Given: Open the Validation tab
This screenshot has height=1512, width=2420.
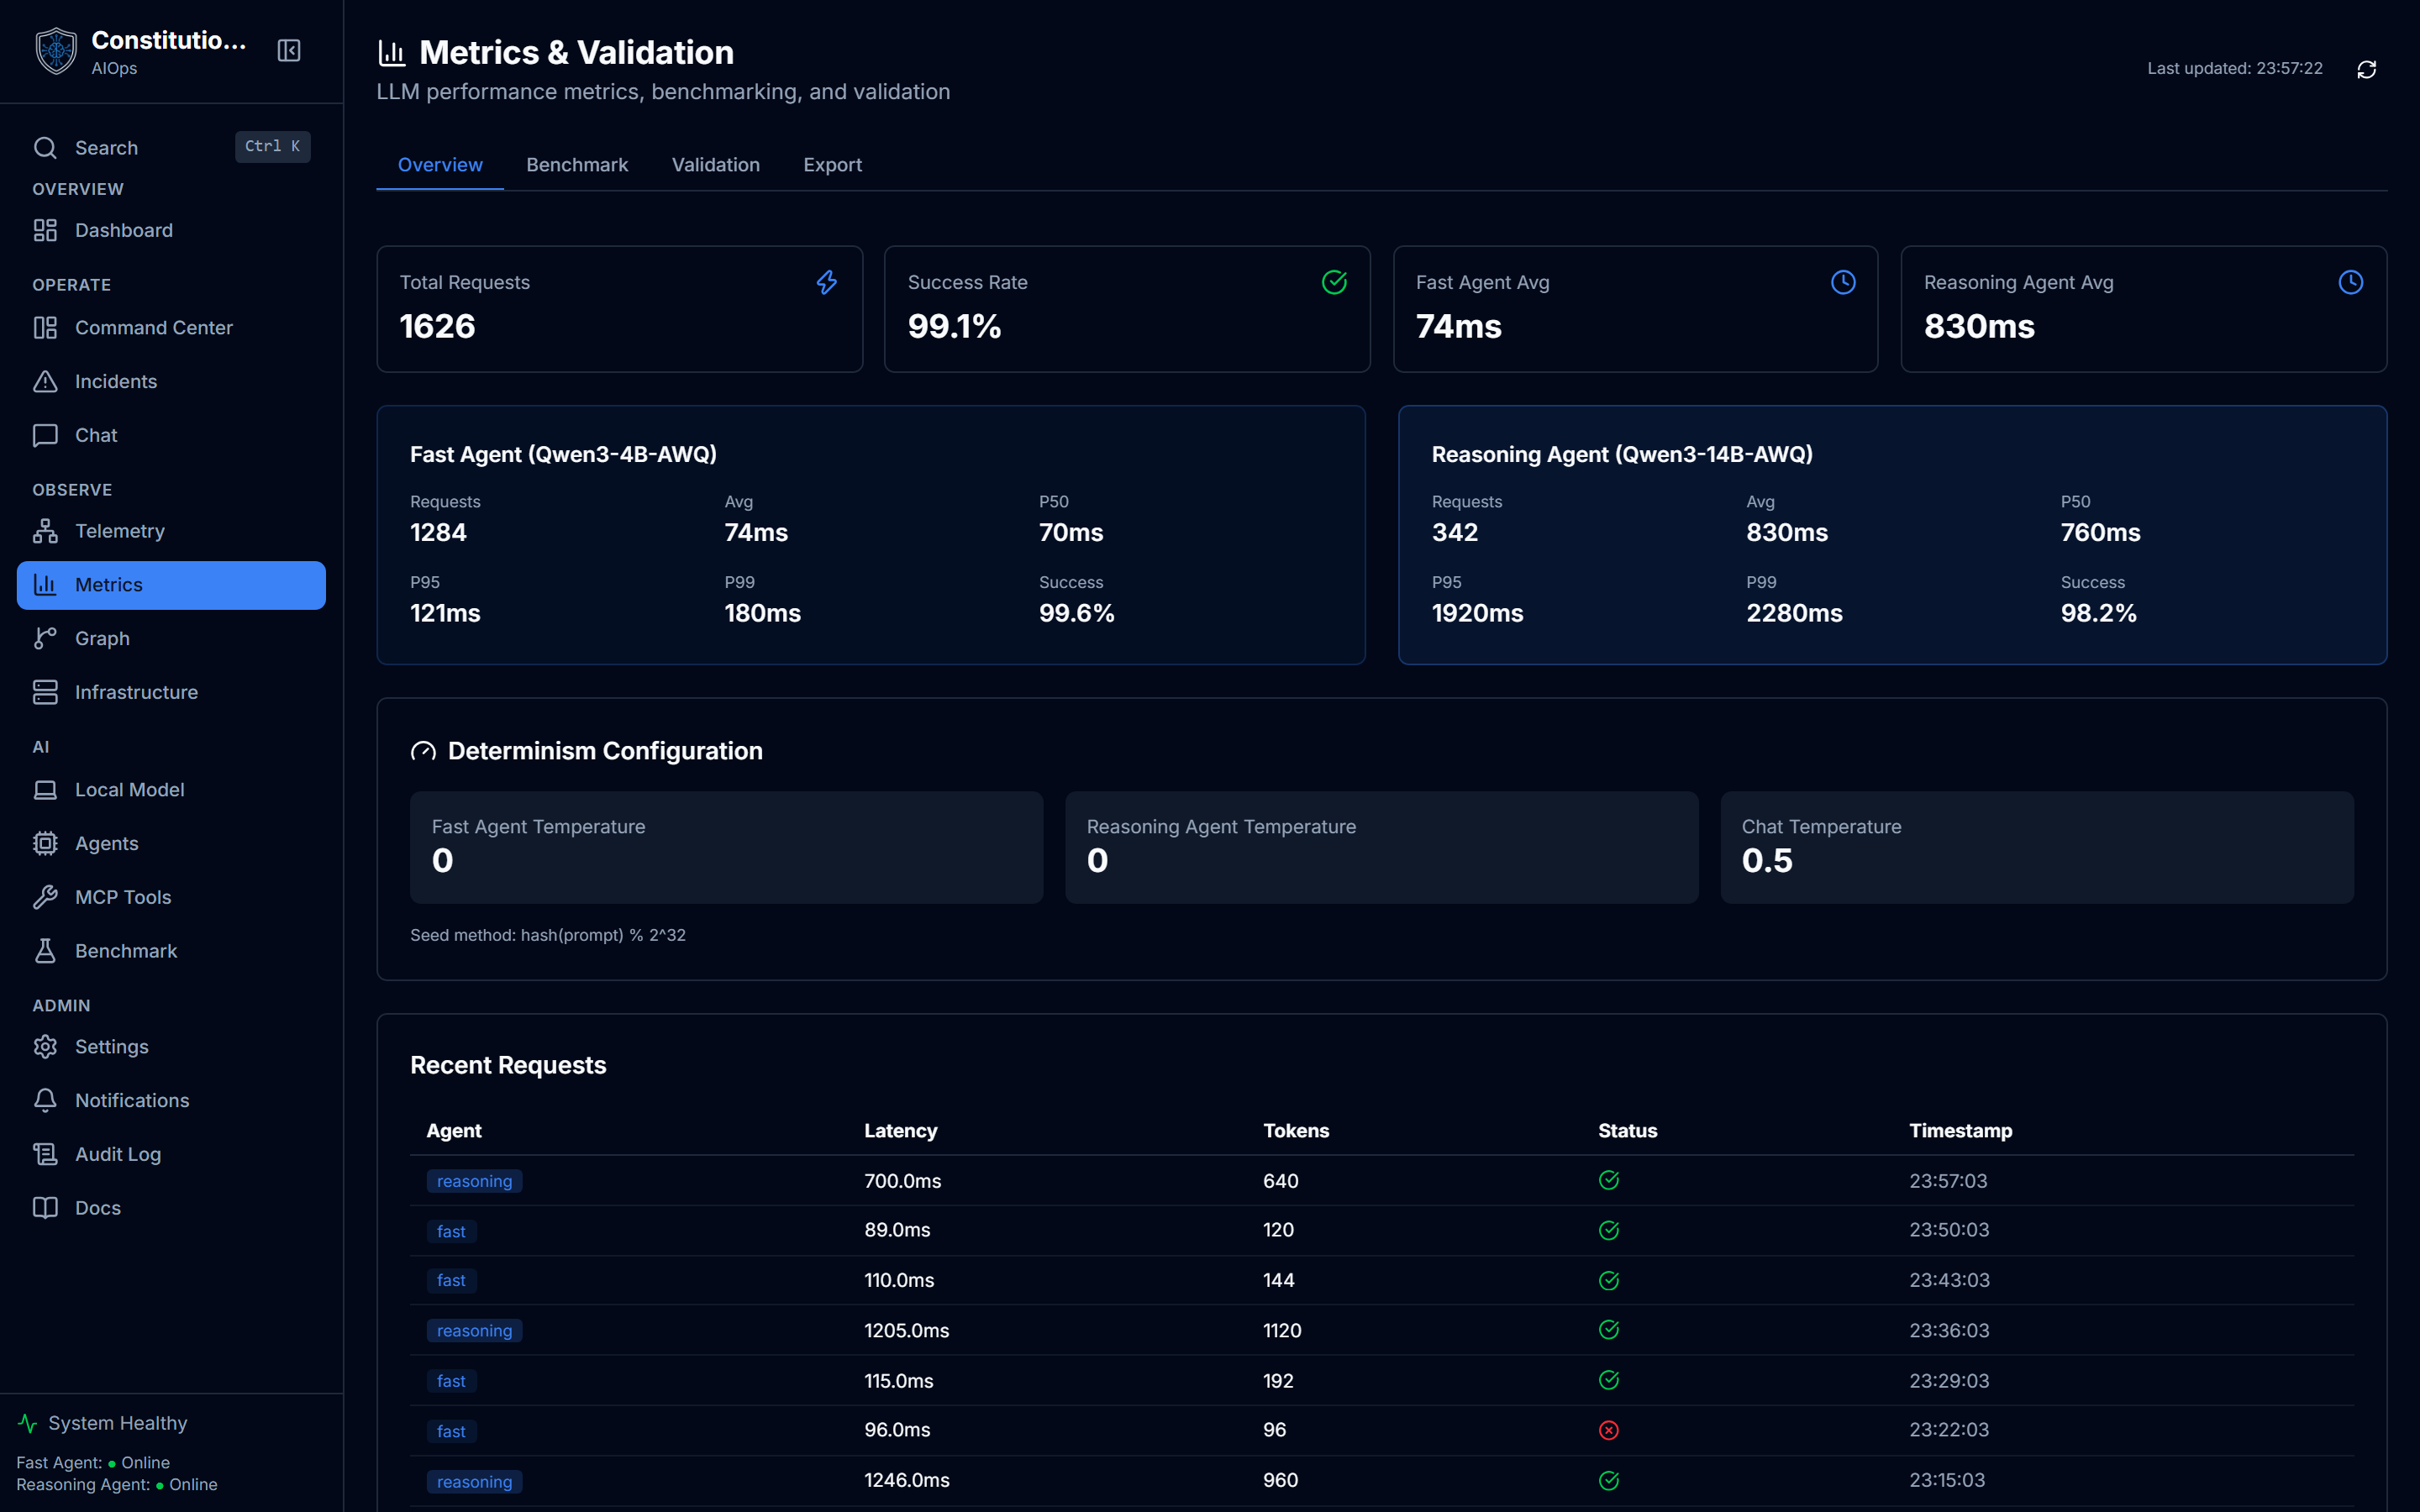Looking at the screenshot, I should click(716, 165).
